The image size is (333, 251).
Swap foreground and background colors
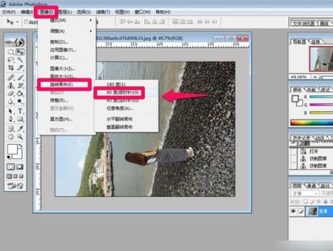click(21, 146)
